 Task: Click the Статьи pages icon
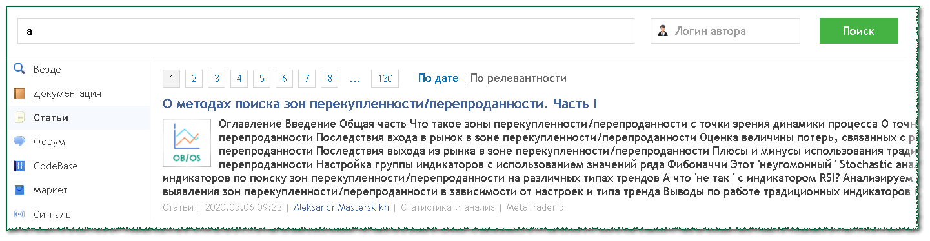[19, 118]
